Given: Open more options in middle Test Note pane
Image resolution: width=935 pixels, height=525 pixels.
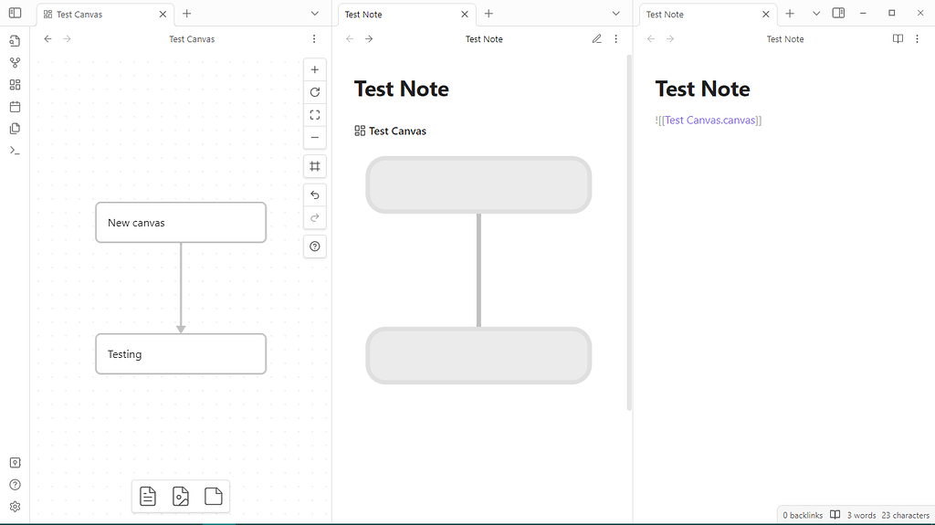Looking at the screenshot, I should [x=616, y=38].
